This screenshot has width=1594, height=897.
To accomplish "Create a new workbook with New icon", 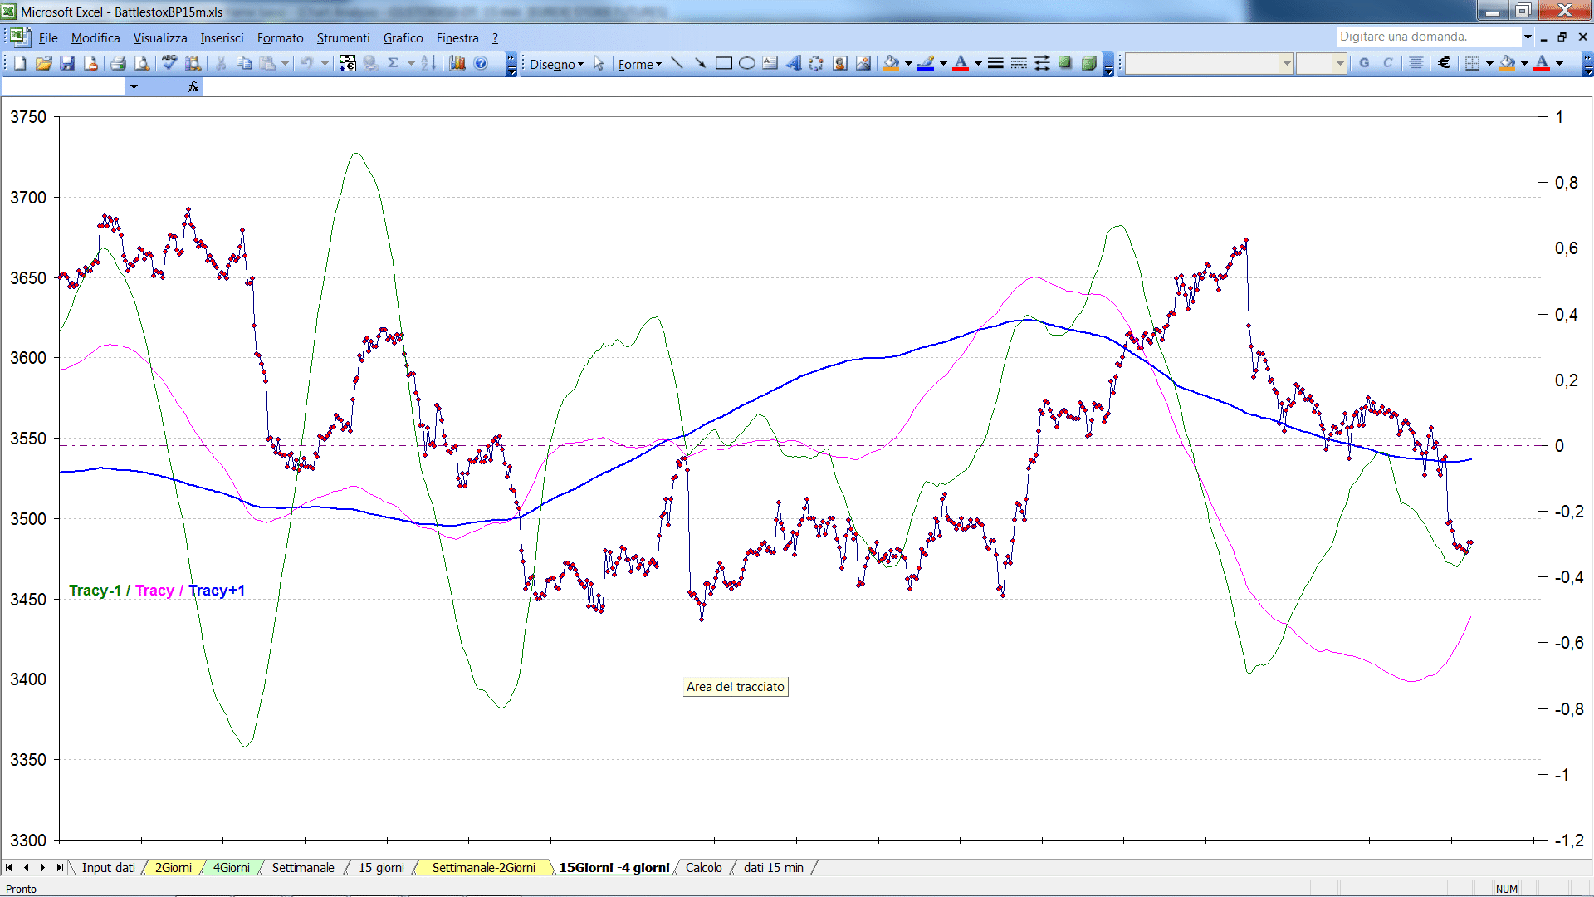I will 21,63.
